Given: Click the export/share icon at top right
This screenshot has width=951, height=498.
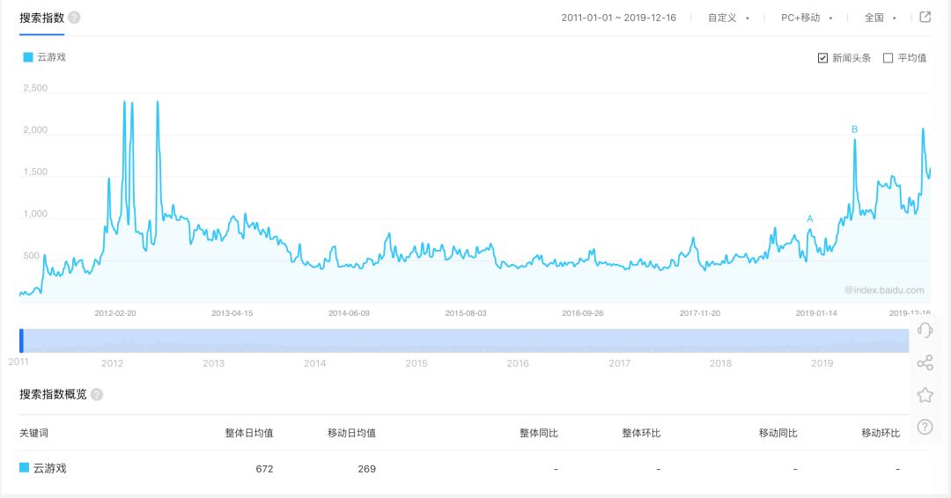Looking at the screenshot, I should [x=925, y=17].
